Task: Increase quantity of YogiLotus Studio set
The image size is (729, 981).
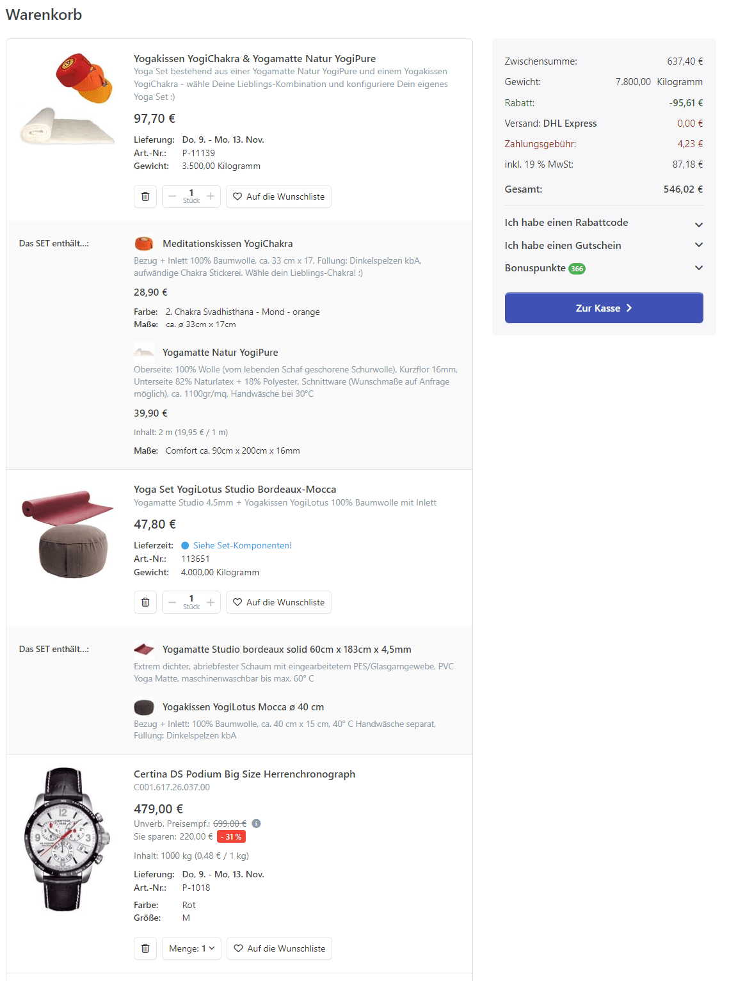Action: pyautogui.click(x=211, y=602)
